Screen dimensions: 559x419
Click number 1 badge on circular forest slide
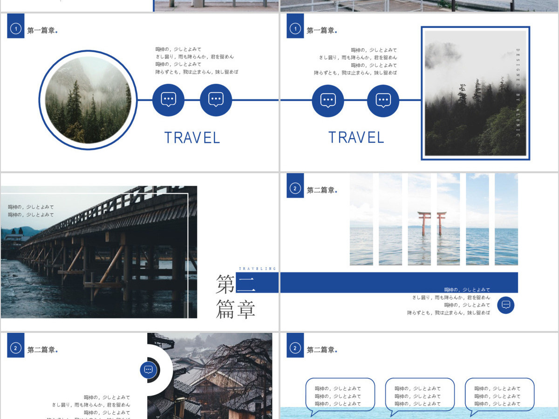16,29
